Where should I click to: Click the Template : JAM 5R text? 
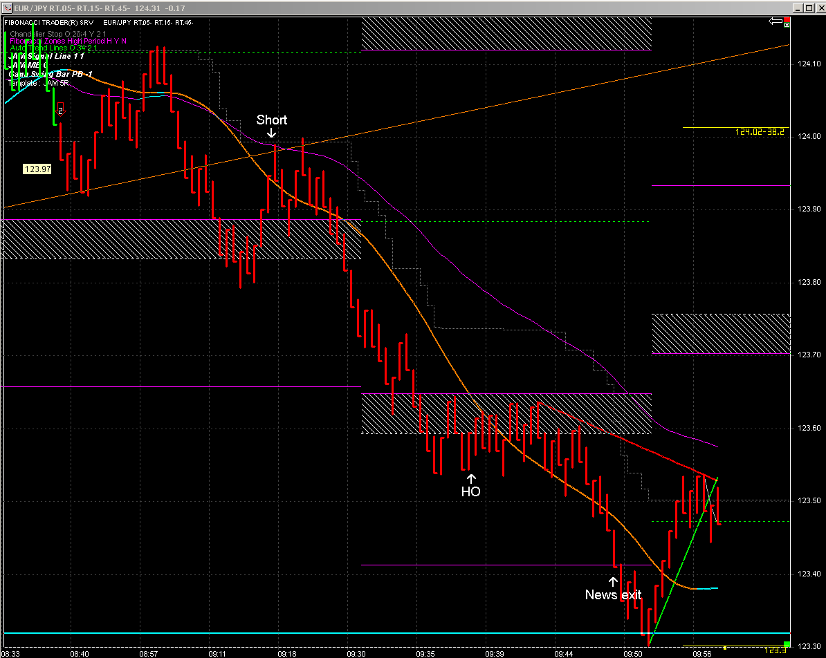(x=39, y=83)
